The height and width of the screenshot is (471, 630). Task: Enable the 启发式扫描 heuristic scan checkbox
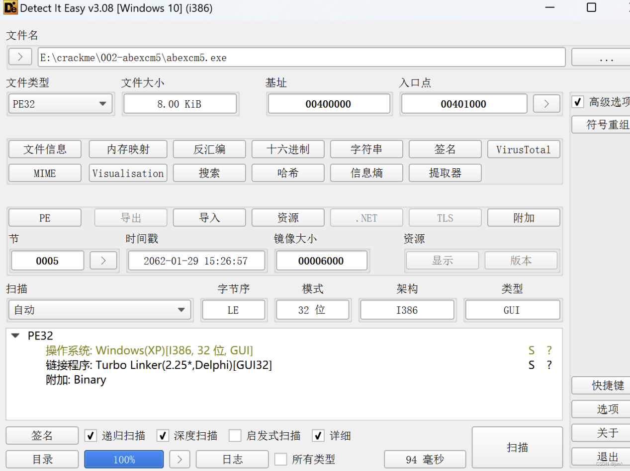[x=235, y=436]
